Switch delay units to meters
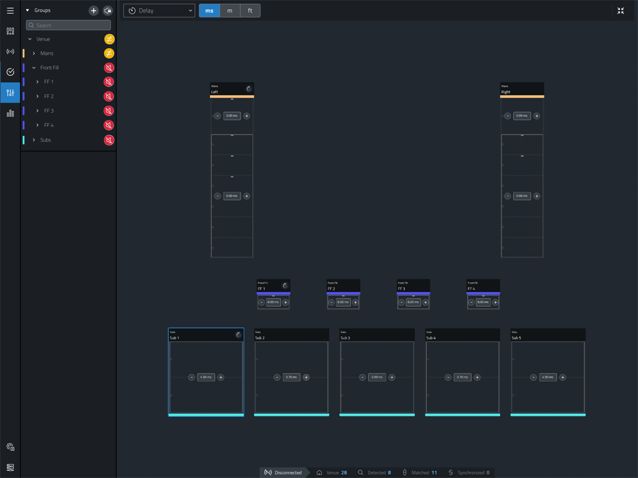 pos(230,11)
